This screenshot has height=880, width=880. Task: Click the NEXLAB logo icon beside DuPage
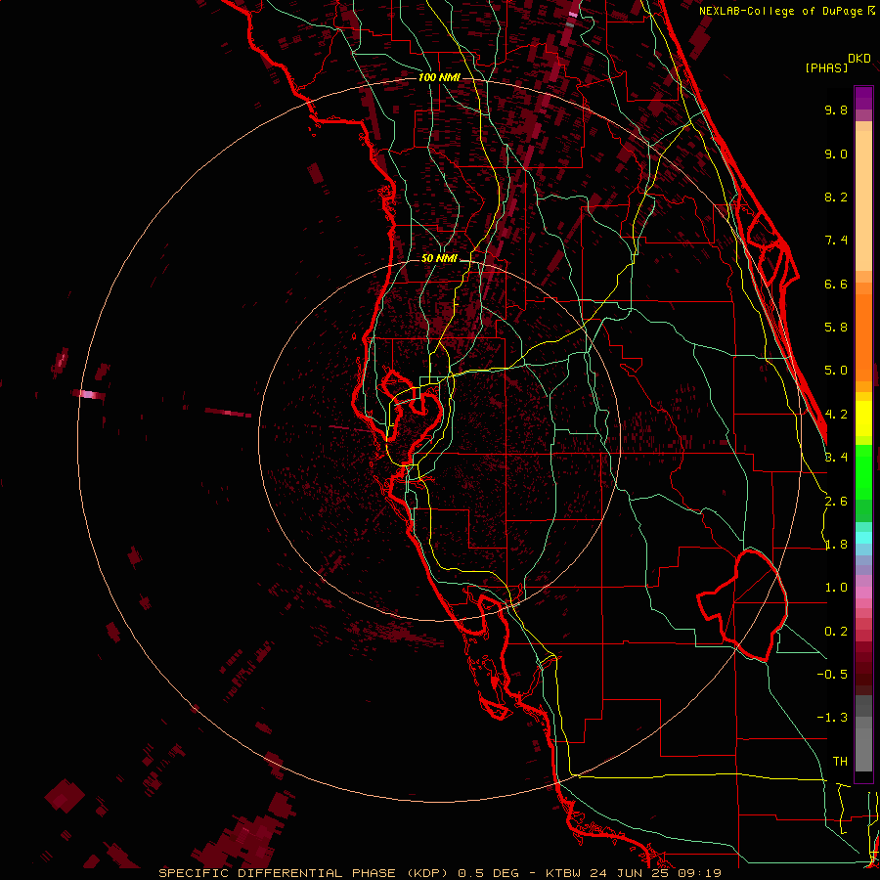(871, 11)
